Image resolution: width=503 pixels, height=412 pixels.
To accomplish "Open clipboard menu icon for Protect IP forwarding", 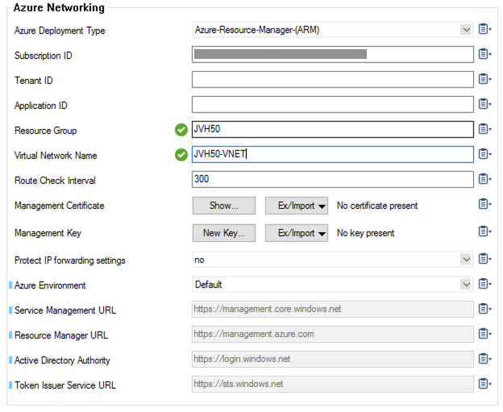I will pos(484,259).
